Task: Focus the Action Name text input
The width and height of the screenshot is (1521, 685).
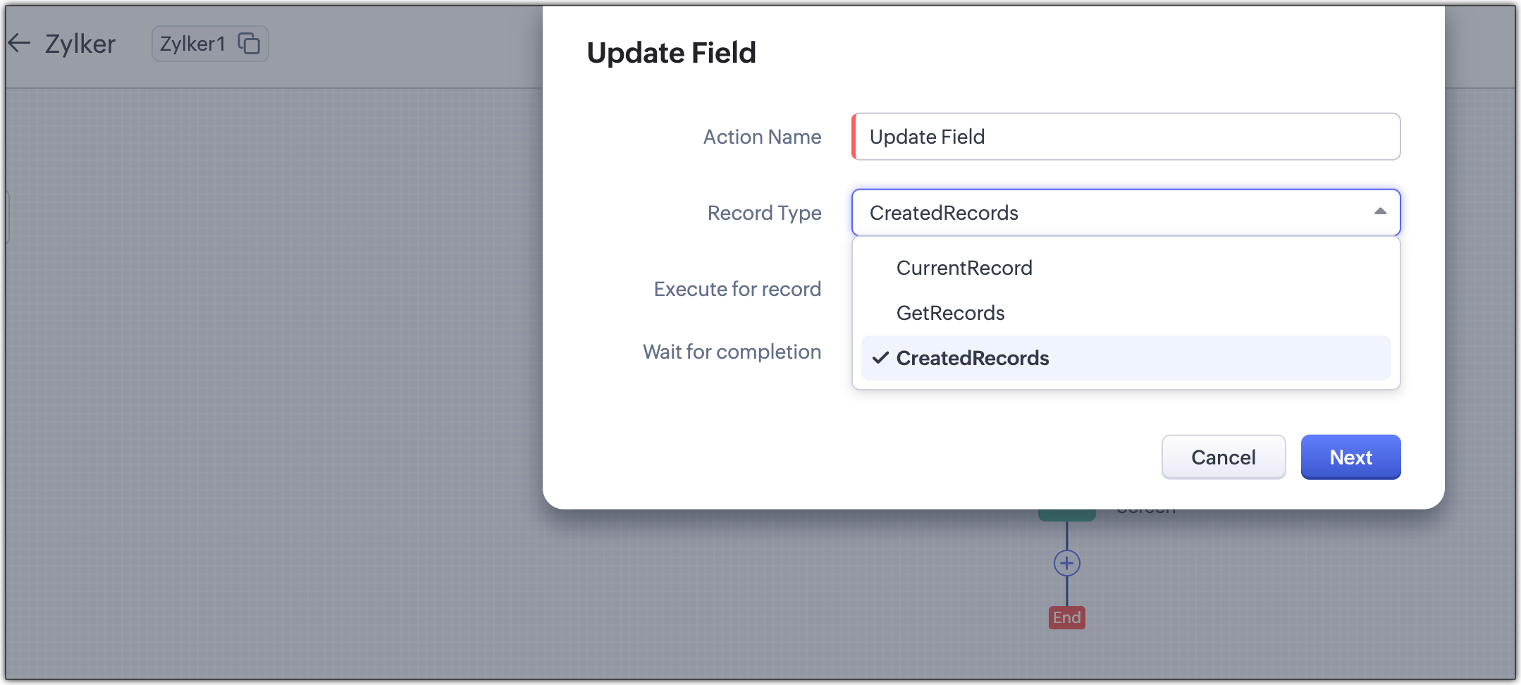Action: [1126, 137]
